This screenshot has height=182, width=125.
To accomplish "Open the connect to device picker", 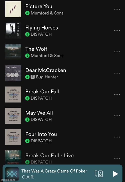I will point(99,174).
